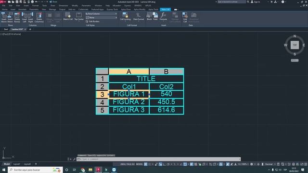Toggle MODEL space button in status bar
The height and width of the screenshot is (173, 308).
pos(139,164)
